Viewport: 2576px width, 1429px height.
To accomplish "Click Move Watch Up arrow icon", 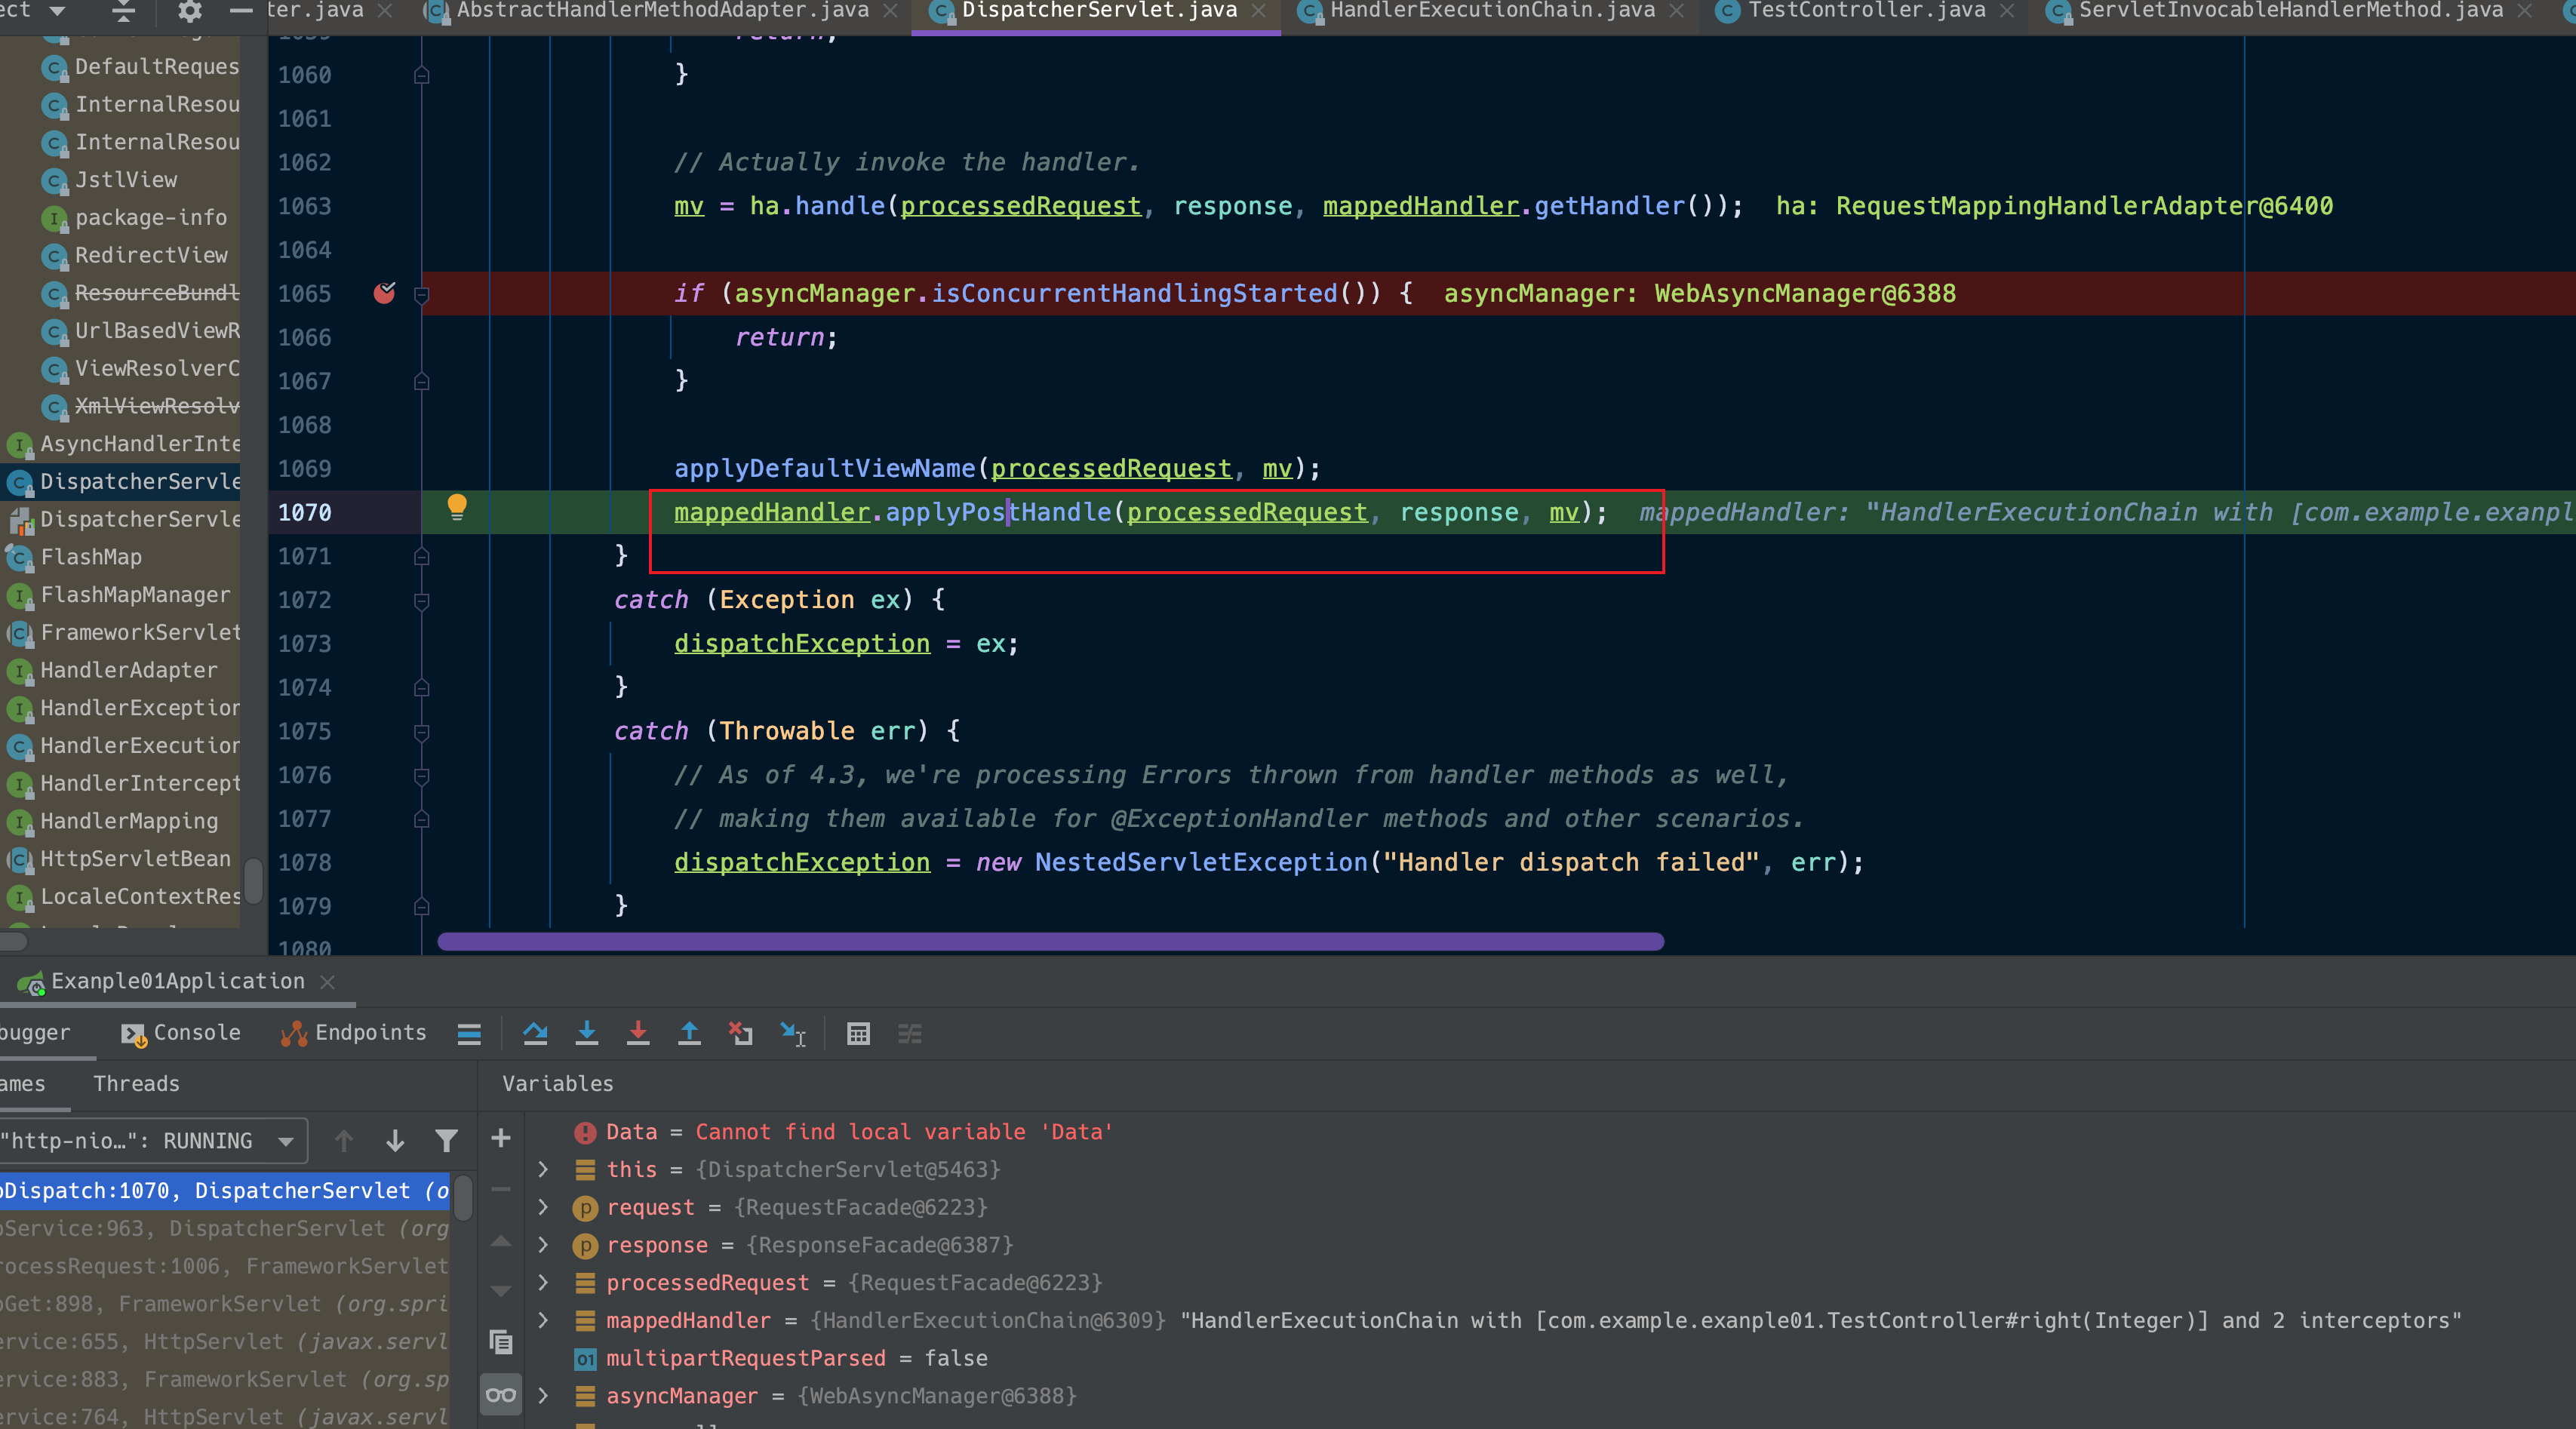I will (501, 1241).
